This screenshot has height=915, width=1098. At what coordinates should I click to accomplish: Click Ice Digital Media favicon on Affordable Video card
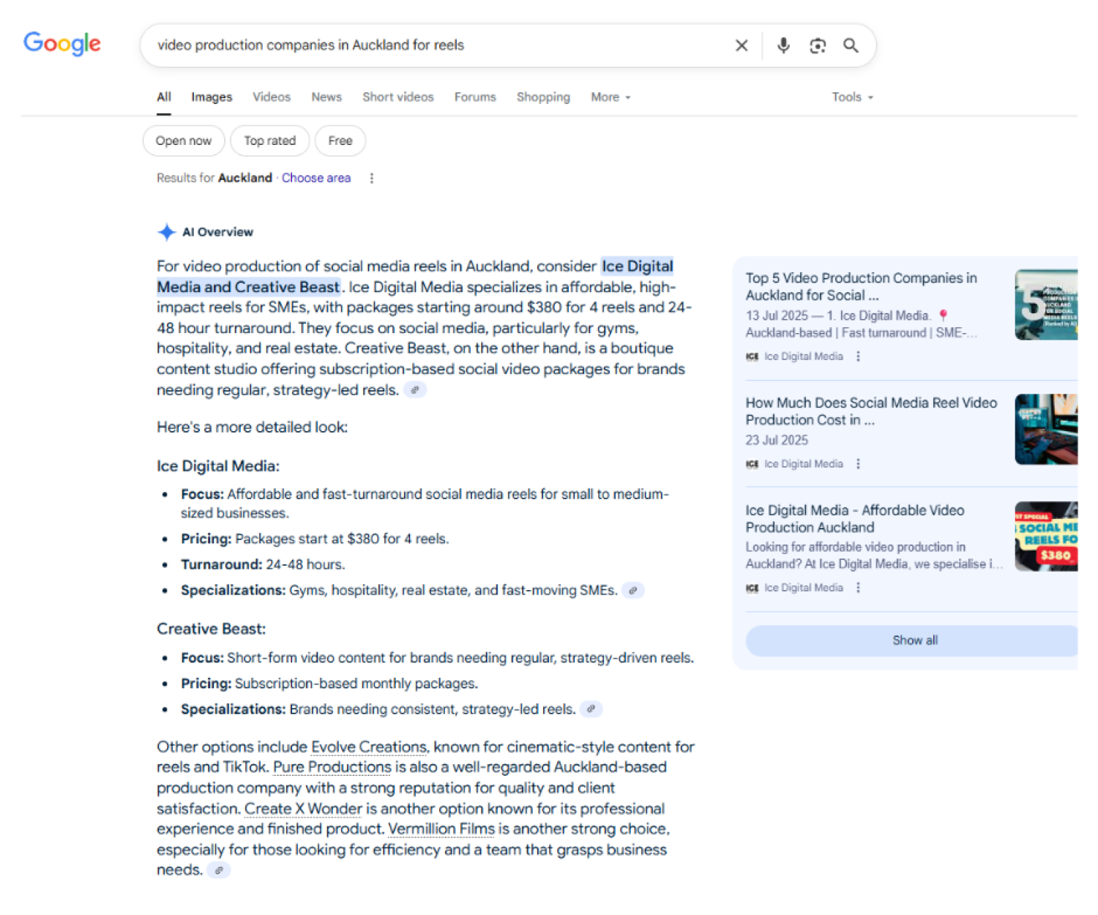752,588
